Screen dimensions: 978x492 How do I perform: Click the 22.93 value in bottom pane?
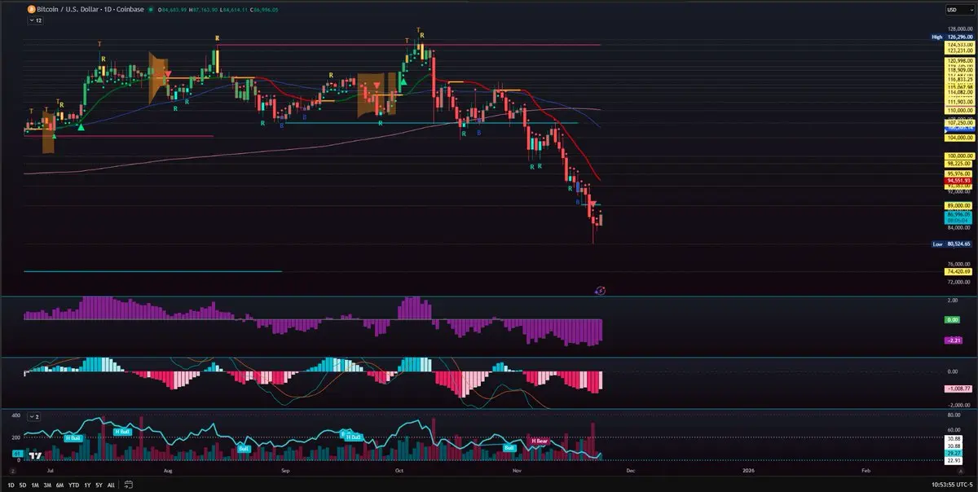(954, 461)
